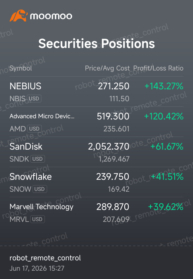The width and height of the screenshot is (193, 279).
Task: Click the moomoo brand wordmark
Action: click(x=51, y=16)
